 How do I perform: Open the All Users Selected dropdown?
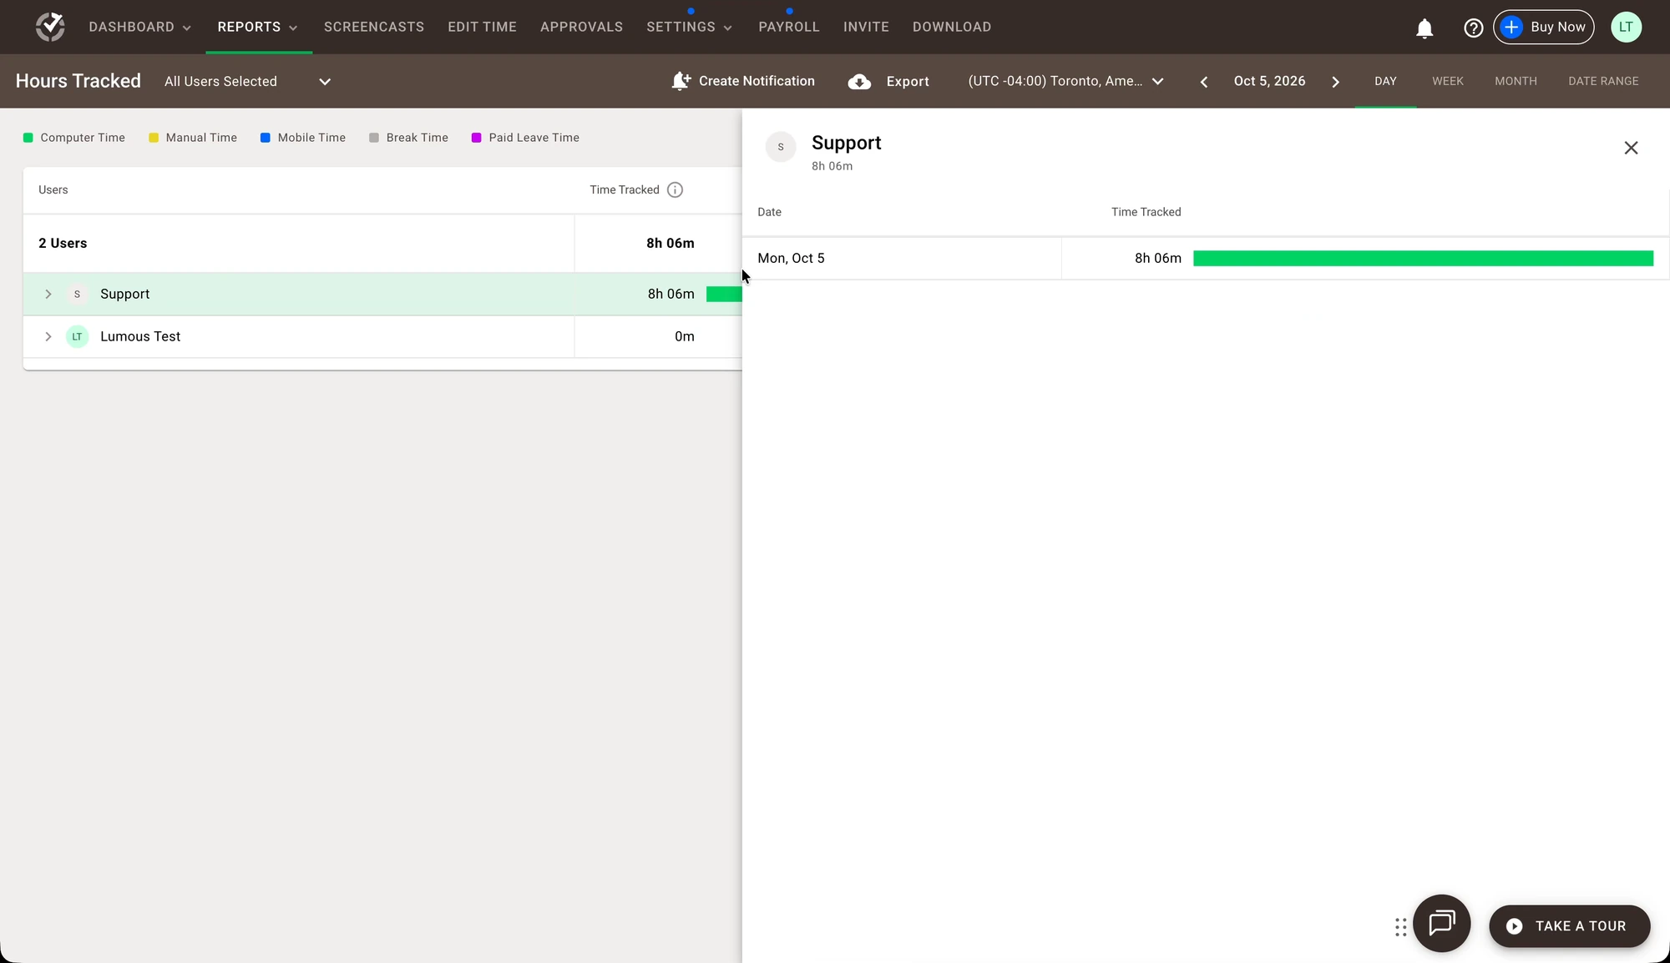pyautogui.click(x=248, y=82)
